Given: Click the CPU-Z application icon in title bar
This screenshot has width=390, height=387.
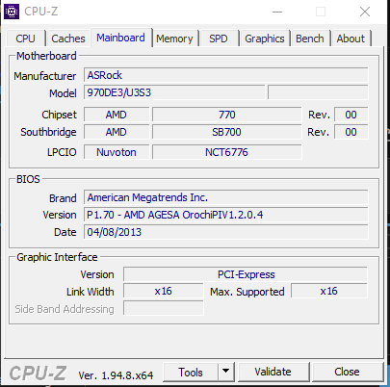Looking at the screenshot, I should [12, 12].
